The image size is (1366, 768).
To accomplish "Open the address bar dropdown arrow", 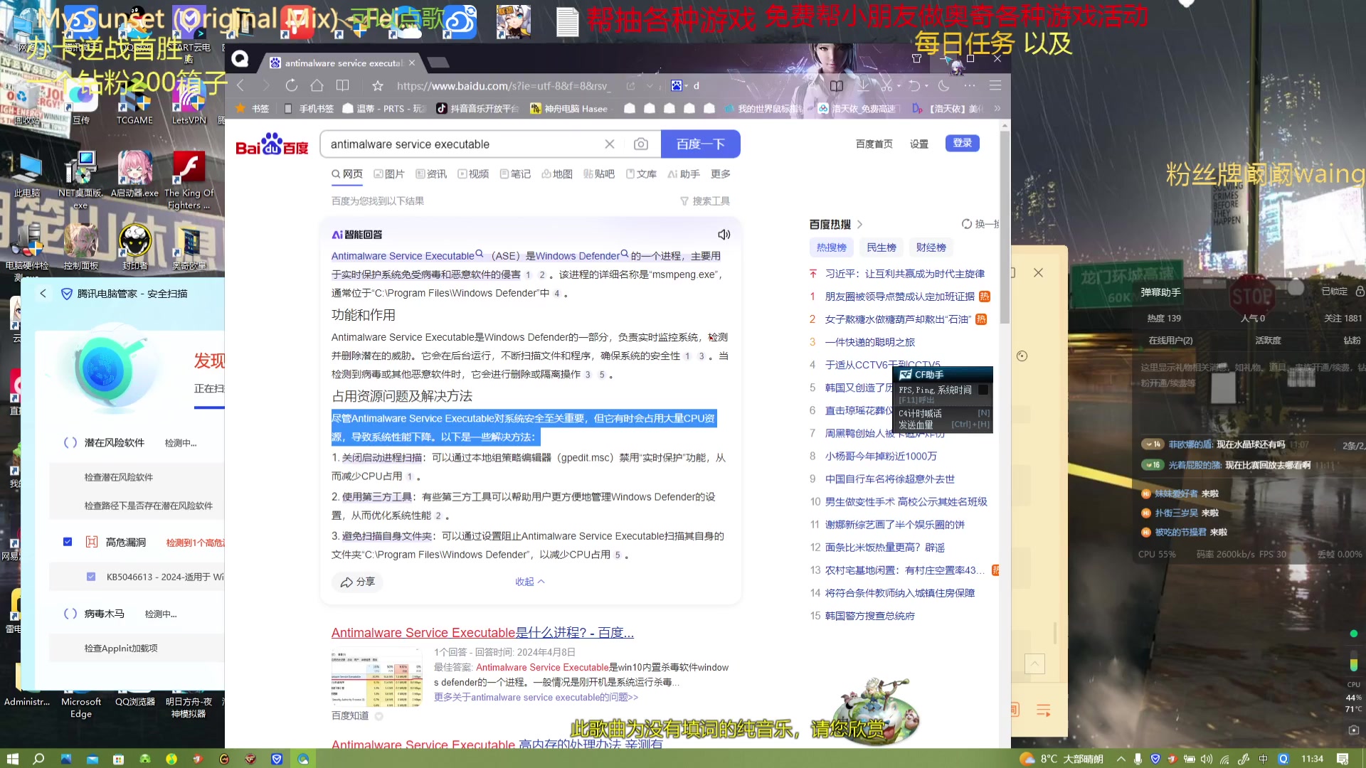I will (x=650, y=86).
